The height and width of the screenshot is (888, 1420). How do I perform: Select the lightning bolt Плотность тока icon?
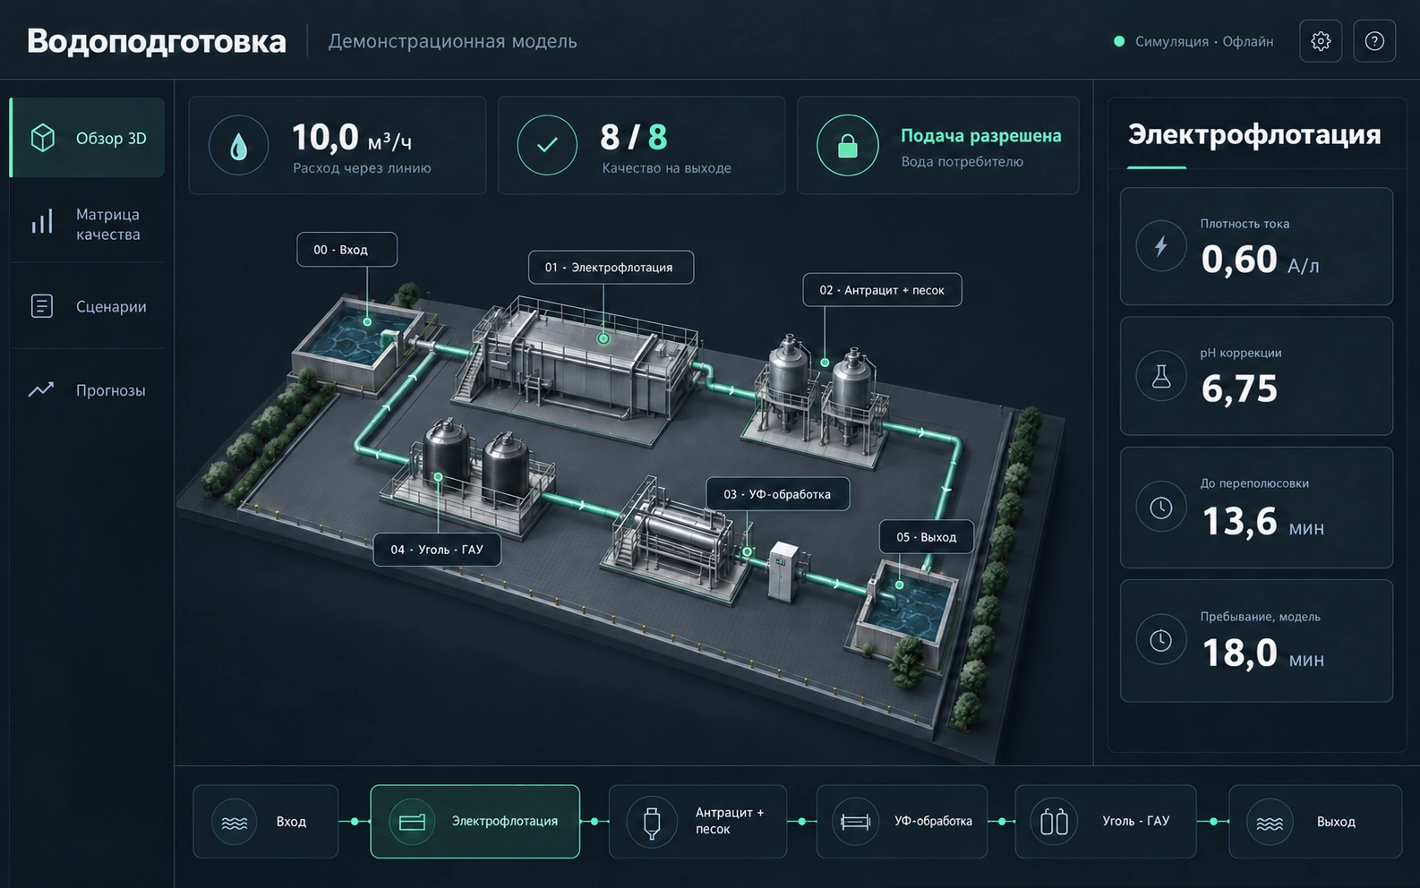coord(1161,246)
